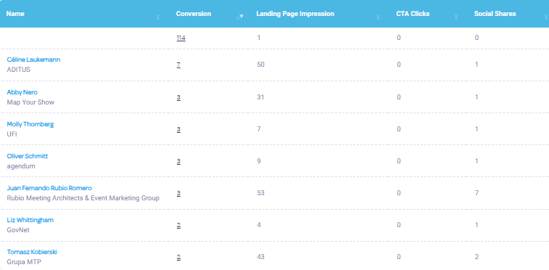The height and width of the screenshot is (270, 549).
Task: Click social shares 1 for Liz Whittingham
Action: 476,225
